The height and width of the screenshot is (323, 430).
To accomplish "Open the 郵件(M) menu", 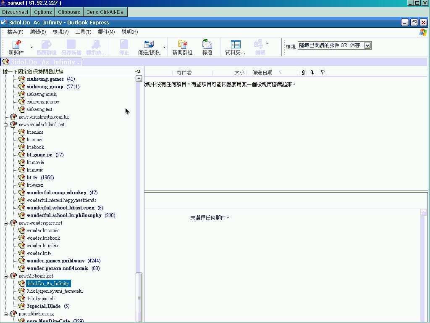I will [x=106, y=32].
